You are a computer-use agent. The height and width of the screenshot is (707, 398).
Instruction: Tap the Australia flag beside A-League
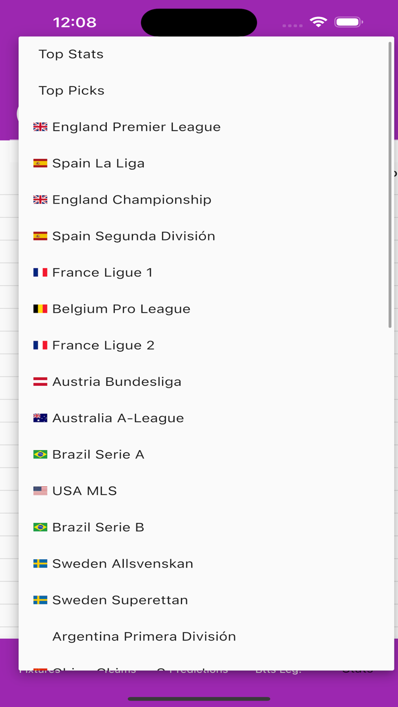[x=40, y=418]
